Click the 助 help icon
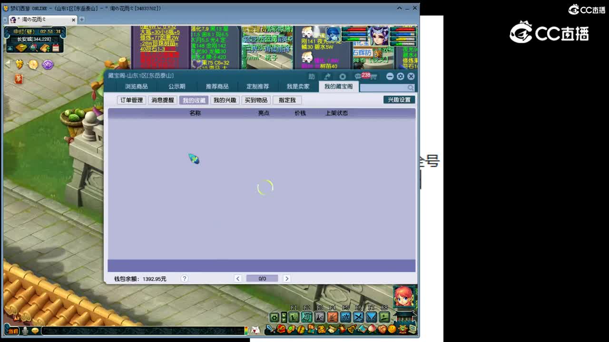Screen dimensions: 609x342 [312, 76]
